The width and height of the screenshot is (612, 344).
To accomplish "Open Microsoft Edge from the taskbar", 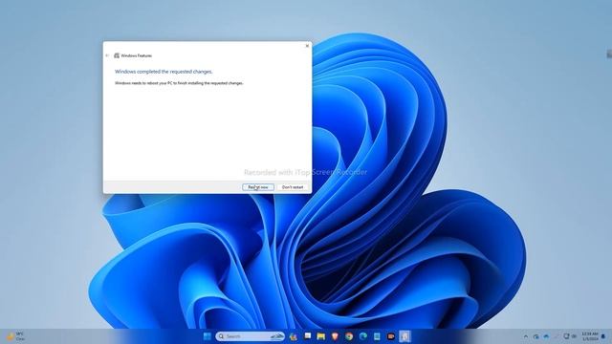I will (363, 336).
